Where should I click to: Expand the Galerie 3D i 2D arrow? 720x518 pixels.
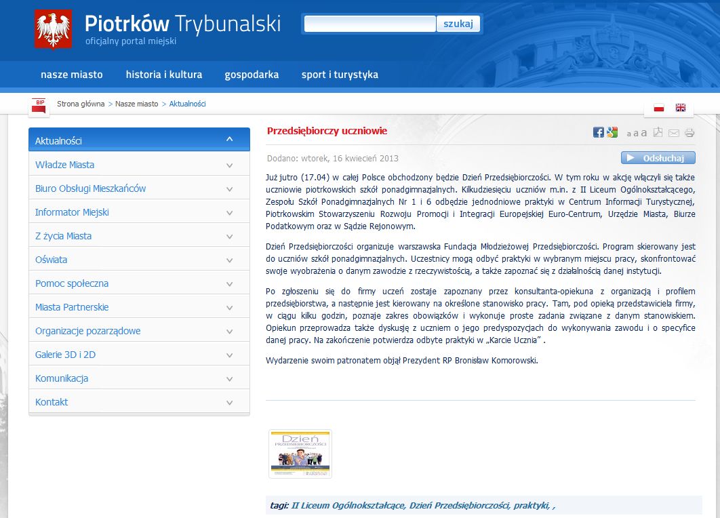[x=230, y=355]
